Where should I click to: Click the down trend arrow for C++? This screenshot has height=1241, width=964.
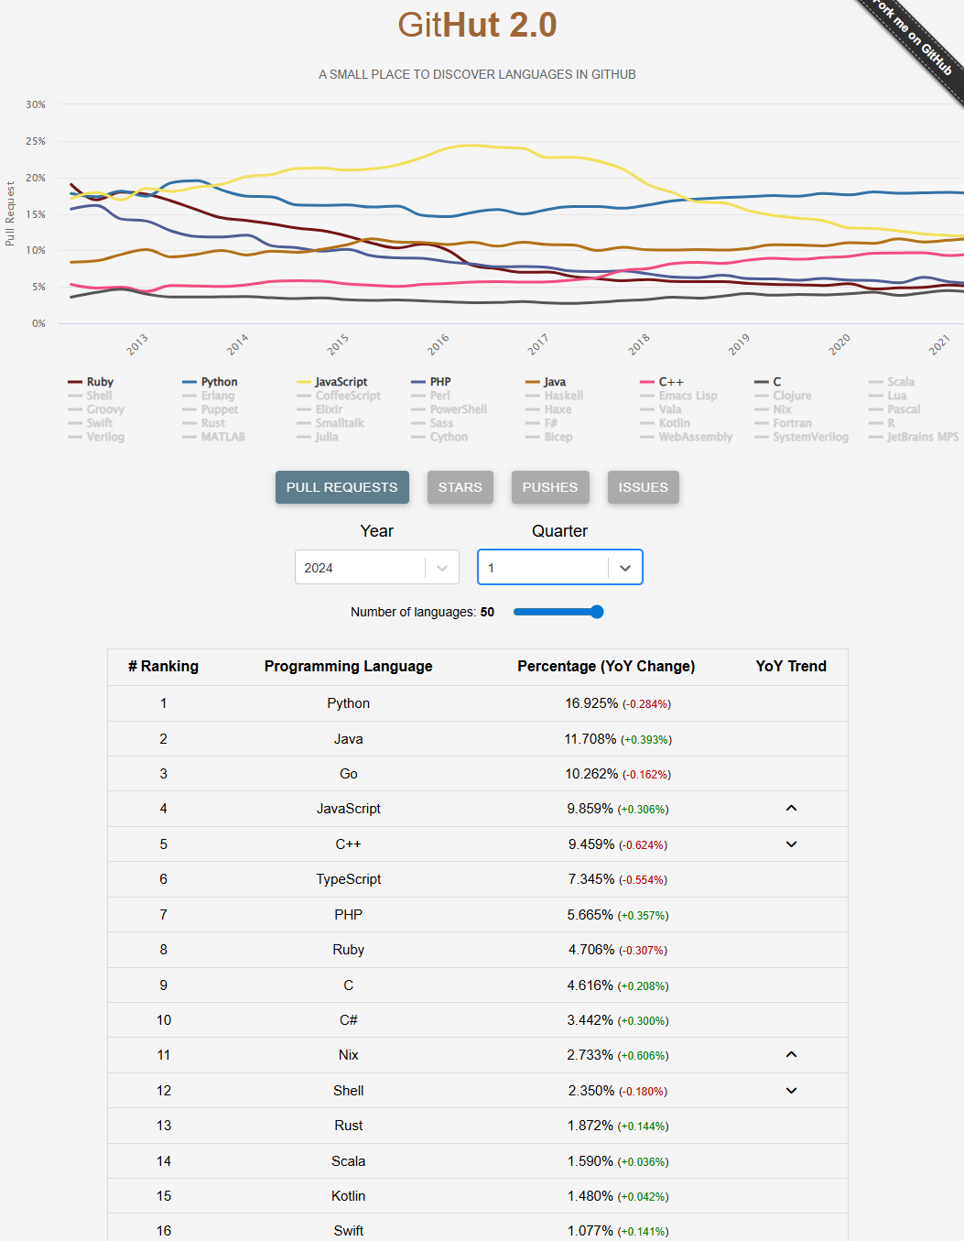tap(791, 844)
